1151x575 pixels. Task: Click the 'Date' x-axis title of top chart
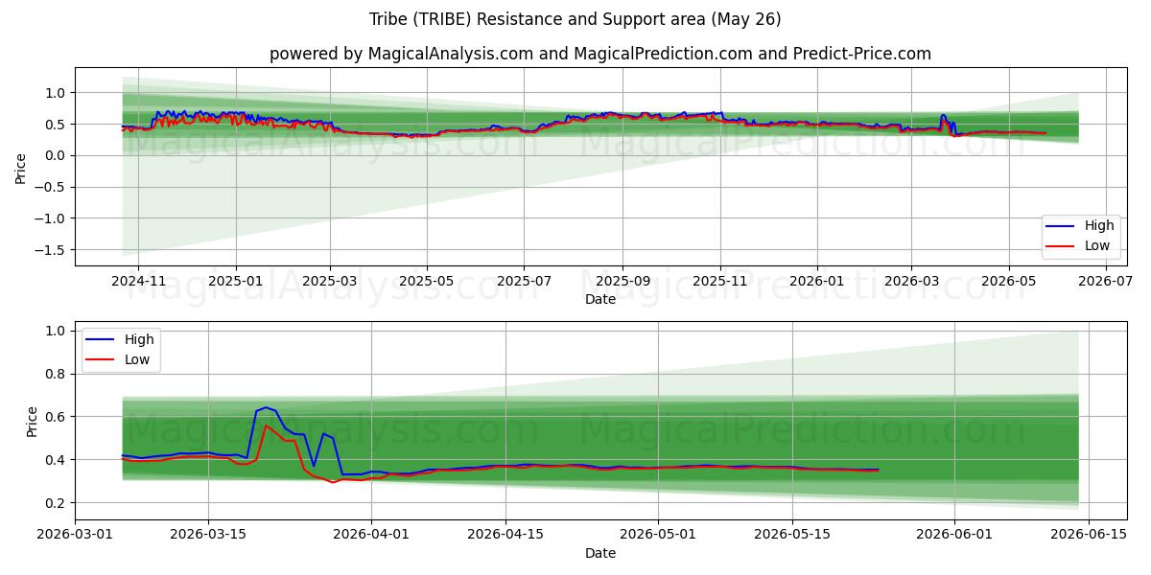coord(600,299)
